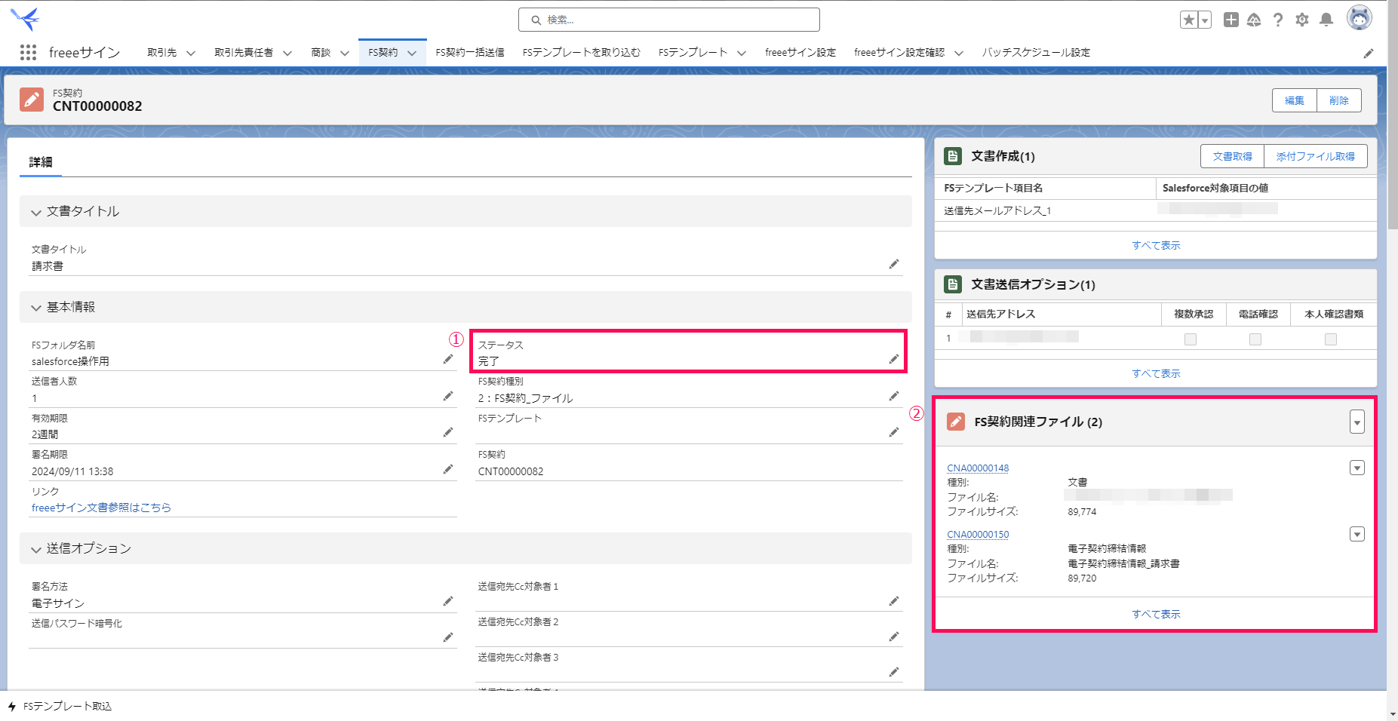Screen dimensions: 1398x721
Task: Edit the 署名期限 field pencil icon
Action: coord(448,469)
